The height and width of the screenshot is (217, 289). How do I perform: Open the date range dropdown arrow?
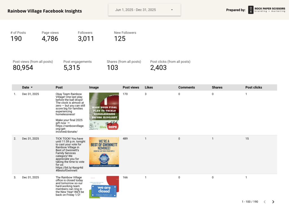[172, 10]
